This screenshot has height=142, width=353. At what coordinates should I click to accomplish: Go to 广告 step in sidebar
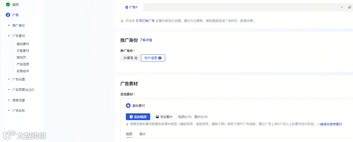pyautogui.click(x=15, y=15)
